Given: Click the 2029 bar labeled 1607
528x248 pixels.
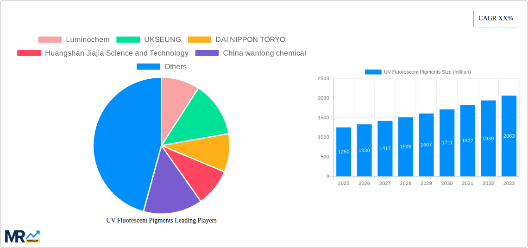Looking at the screenshot, I should coord(426,145).
